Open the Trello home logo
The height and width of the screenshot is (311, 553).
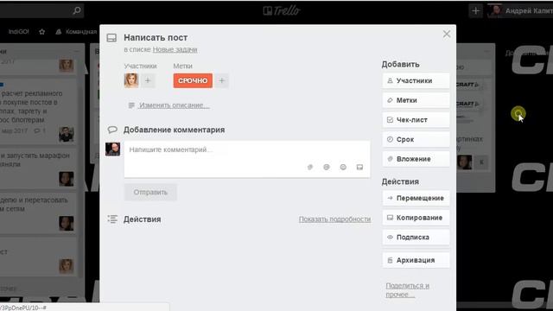pyautogui.click(x=282, y=11)
